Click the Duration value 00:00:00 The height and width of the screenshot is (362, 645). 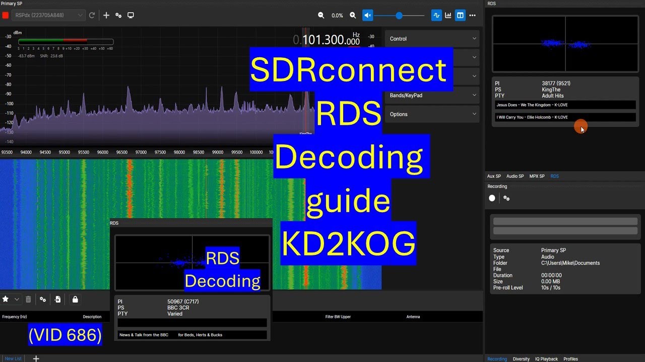[552, 276]
